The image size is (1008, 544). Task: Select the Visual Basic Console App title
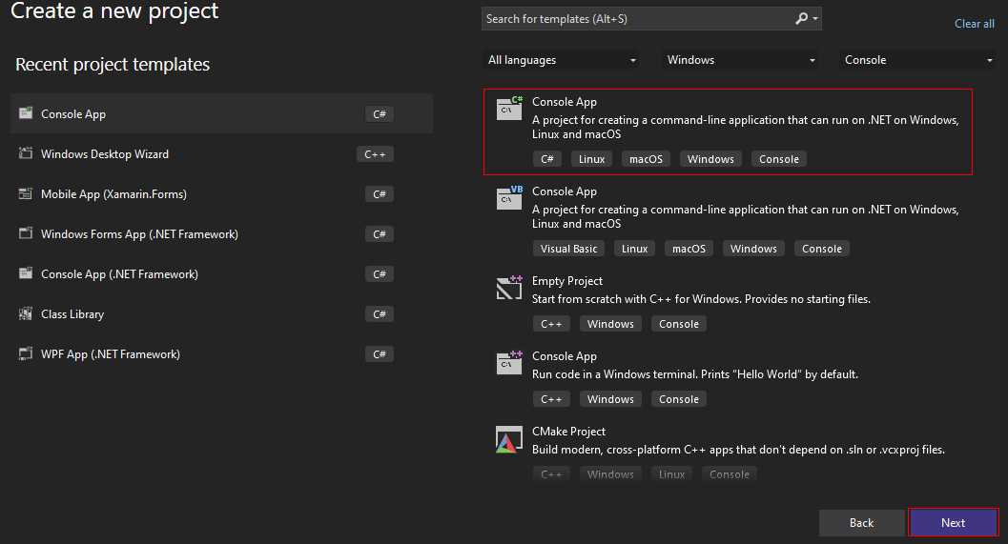[565, 191]
